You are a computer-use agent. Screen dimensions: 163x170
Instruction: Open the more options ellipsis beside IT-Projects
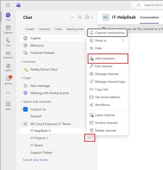90,138
